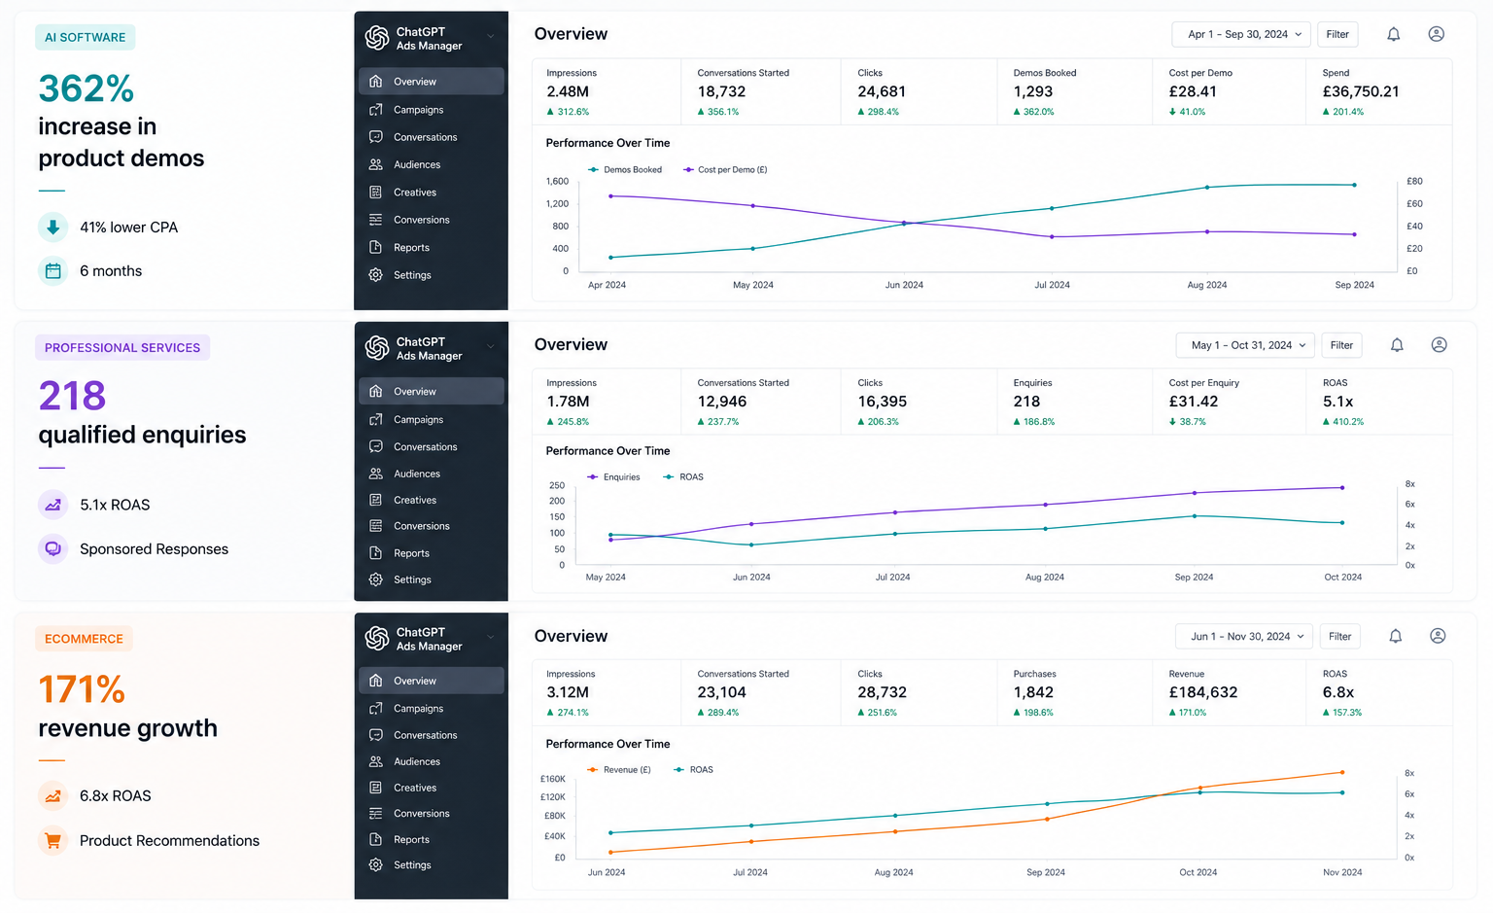1493x913 pixels.
Task: Click the Aug 2024 data point on Demos Booked line
Action: pos(1207,188)
